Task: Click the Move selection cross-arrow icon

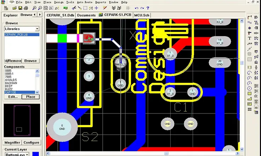Action: pos(96,8)
